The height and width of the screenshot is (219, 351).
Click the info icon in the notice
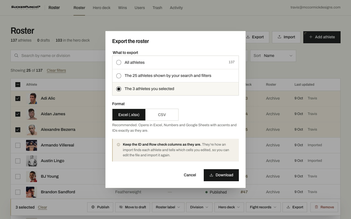(118, 145)
